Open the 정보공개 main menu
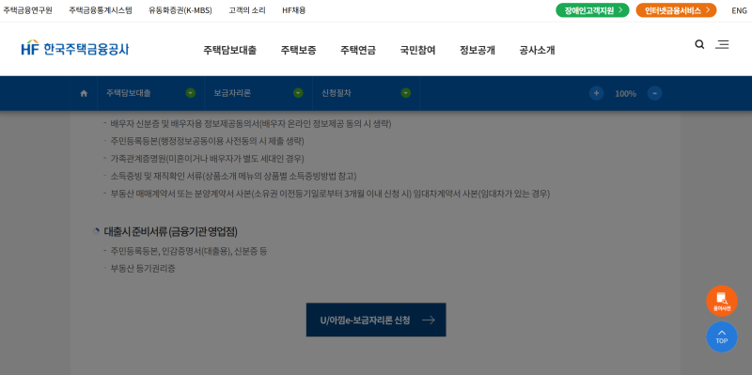The height and width of the screenshot is (375, 752). [x=478, y=50]
